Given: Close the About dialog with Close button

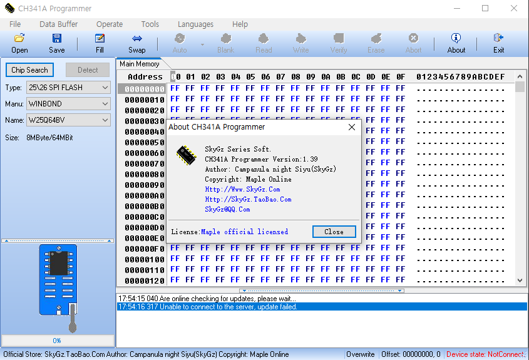Looking at the screenshot, I should click(334, 232).
